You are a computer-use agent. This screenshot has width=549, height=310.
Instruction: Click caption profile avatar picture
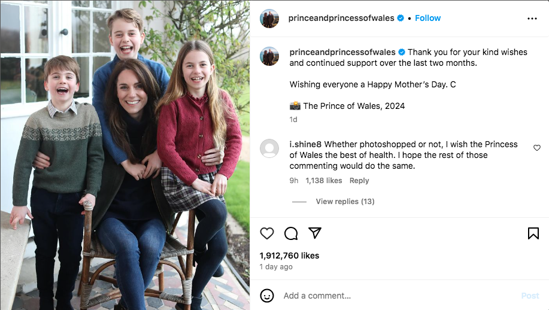(269, 56)
